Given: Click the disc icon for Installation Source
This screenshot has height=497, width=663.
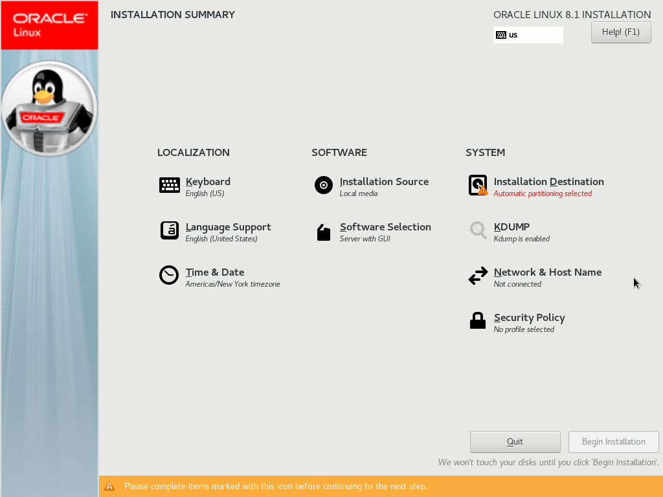Looking at the screenshot, I should 324,185.
